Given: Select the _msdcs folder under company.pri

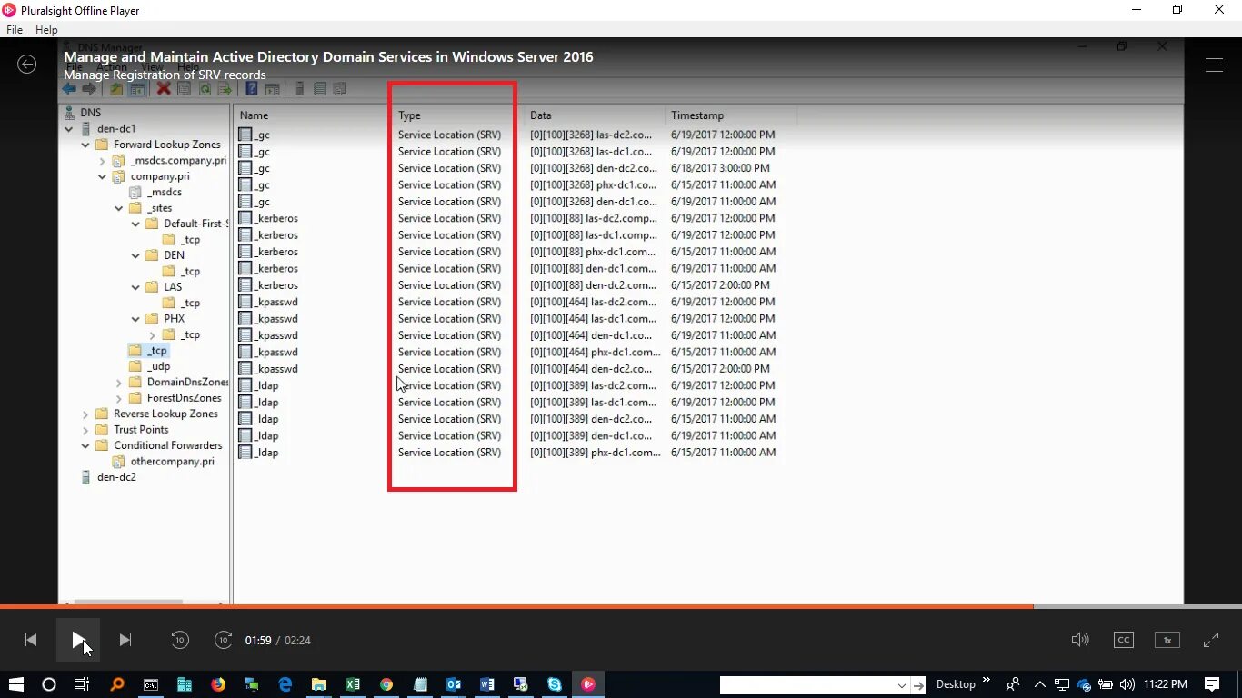Looking at the screenshot, I should click(165, 193).
